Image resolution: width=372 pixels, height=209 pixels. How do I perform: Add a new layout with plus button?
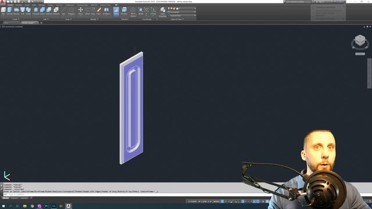point(31,198)
